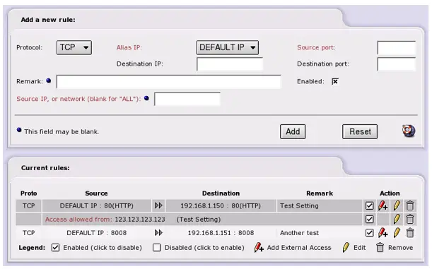Disable the Test Setting HTTP rule
This screenshot has width=432, height=269.
point(370,205)
